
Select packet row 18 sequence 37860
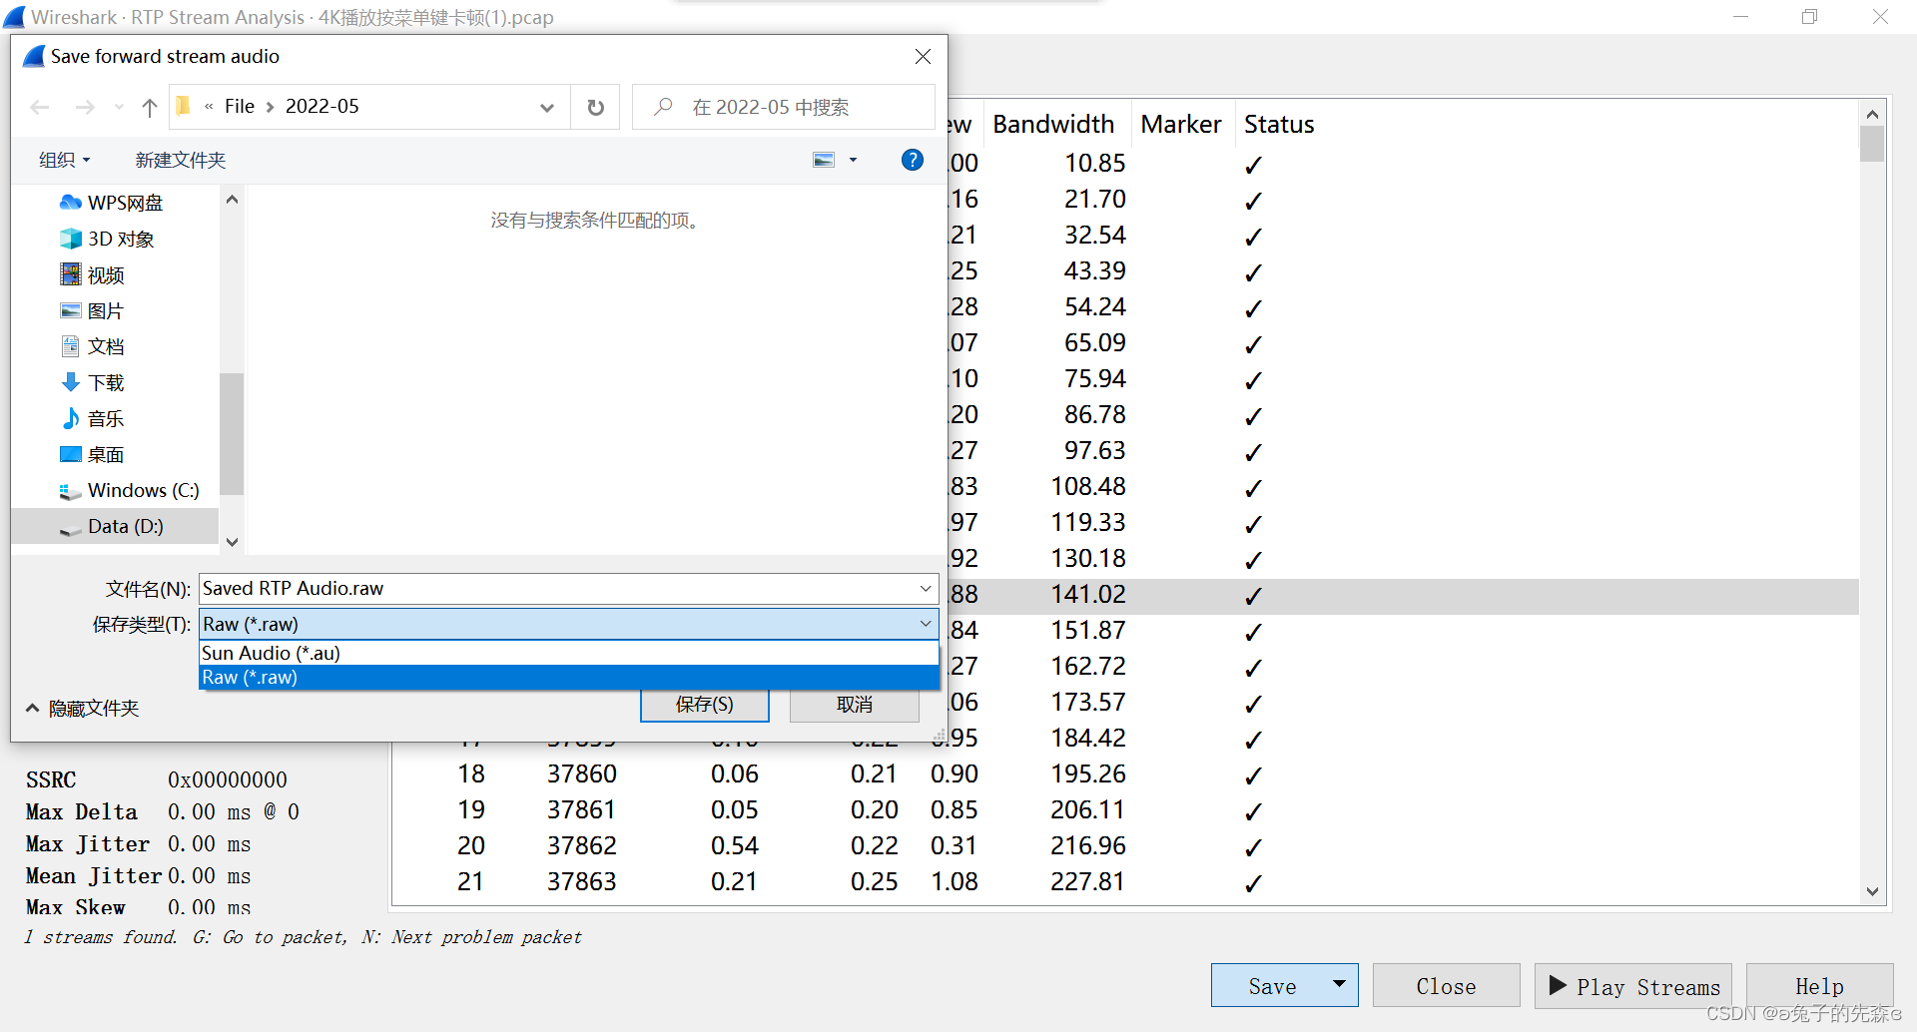(x=1125, y=774)
